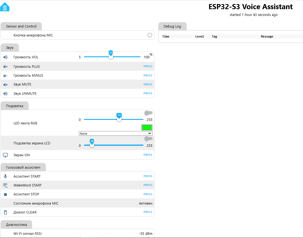Viewport: 303px width, 238px height.
Task: Click the muted speaker icon beside Звук MUTE
Action: pos(5,84)
